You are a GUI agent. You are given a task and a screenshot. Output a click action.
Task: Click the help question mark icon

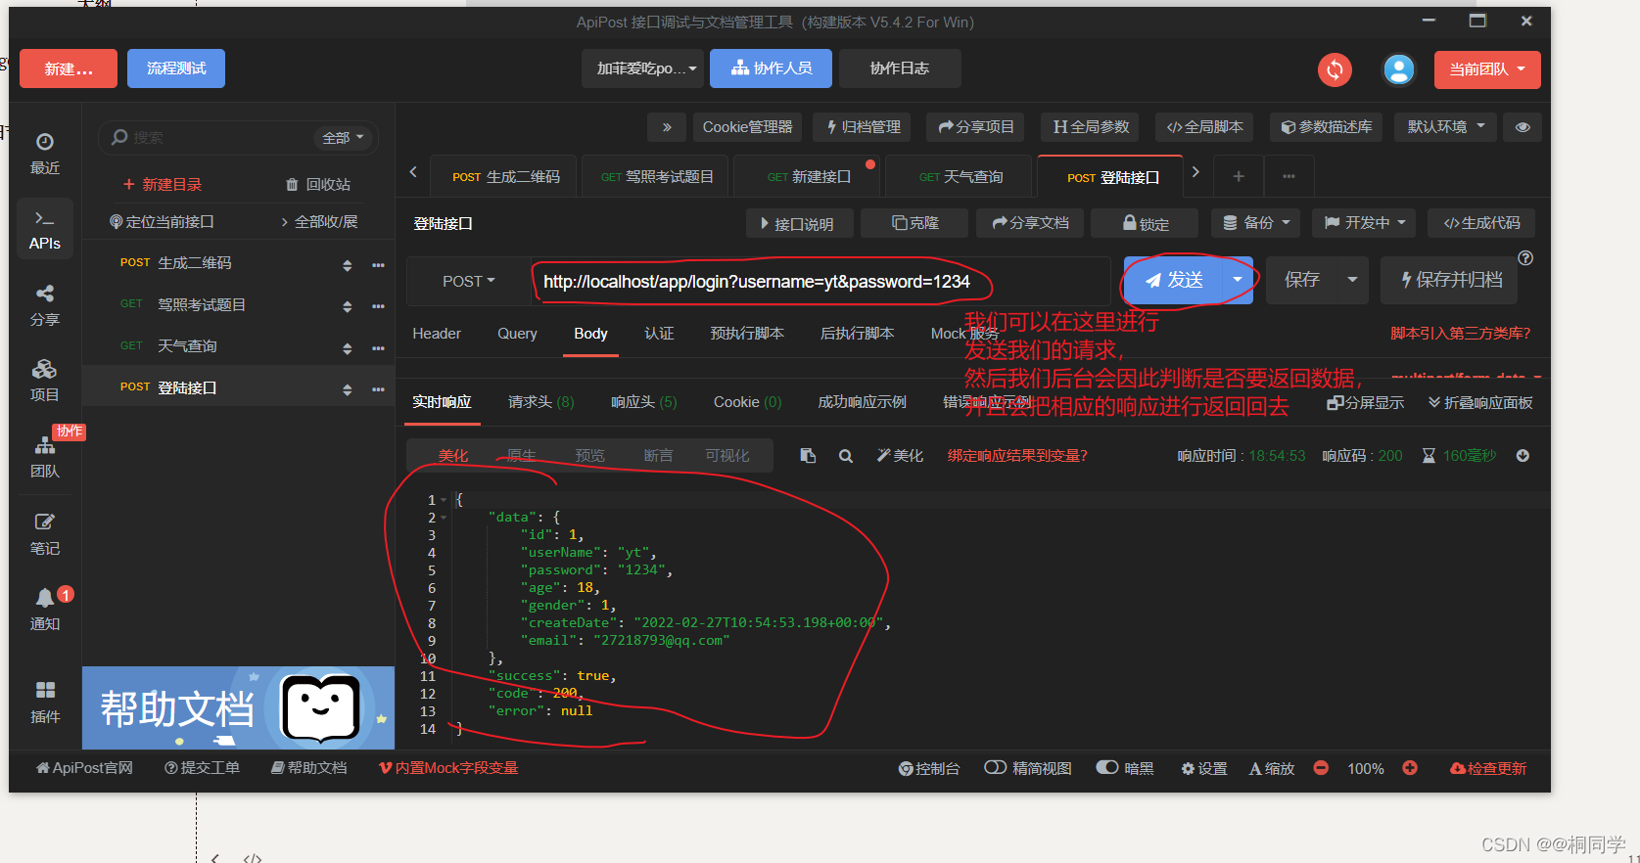click(x=1525, y=258)
